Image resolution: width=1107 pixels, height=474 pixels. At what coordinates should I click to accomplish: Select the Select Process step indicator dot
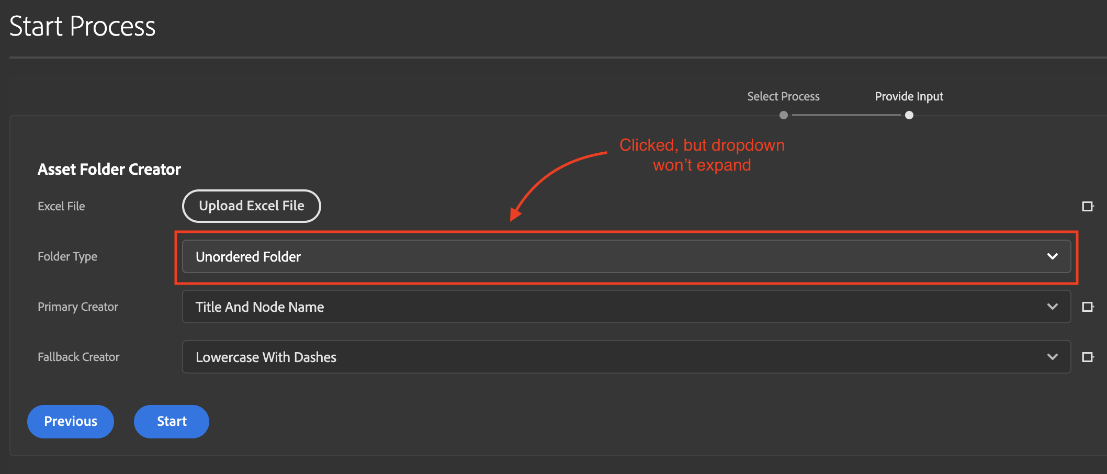(x=783, y=115)
